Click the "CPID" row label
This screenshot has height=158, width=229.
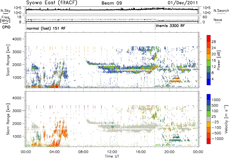point(6,27)
